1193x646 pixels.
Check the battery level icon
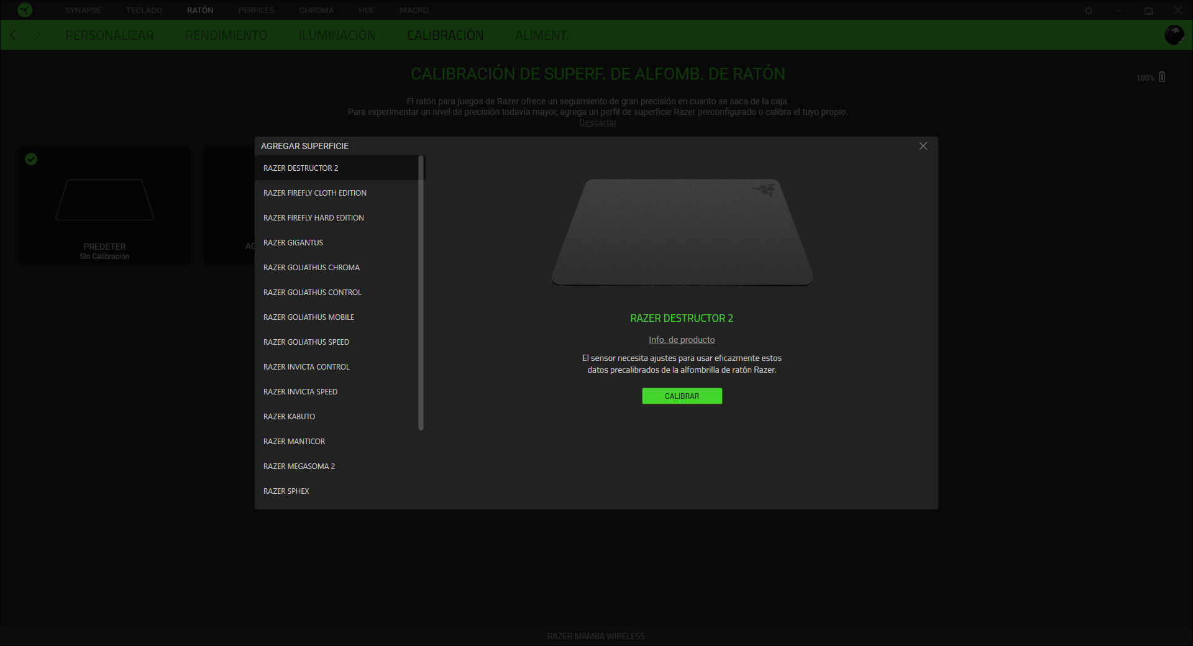tap(1162, 77)
